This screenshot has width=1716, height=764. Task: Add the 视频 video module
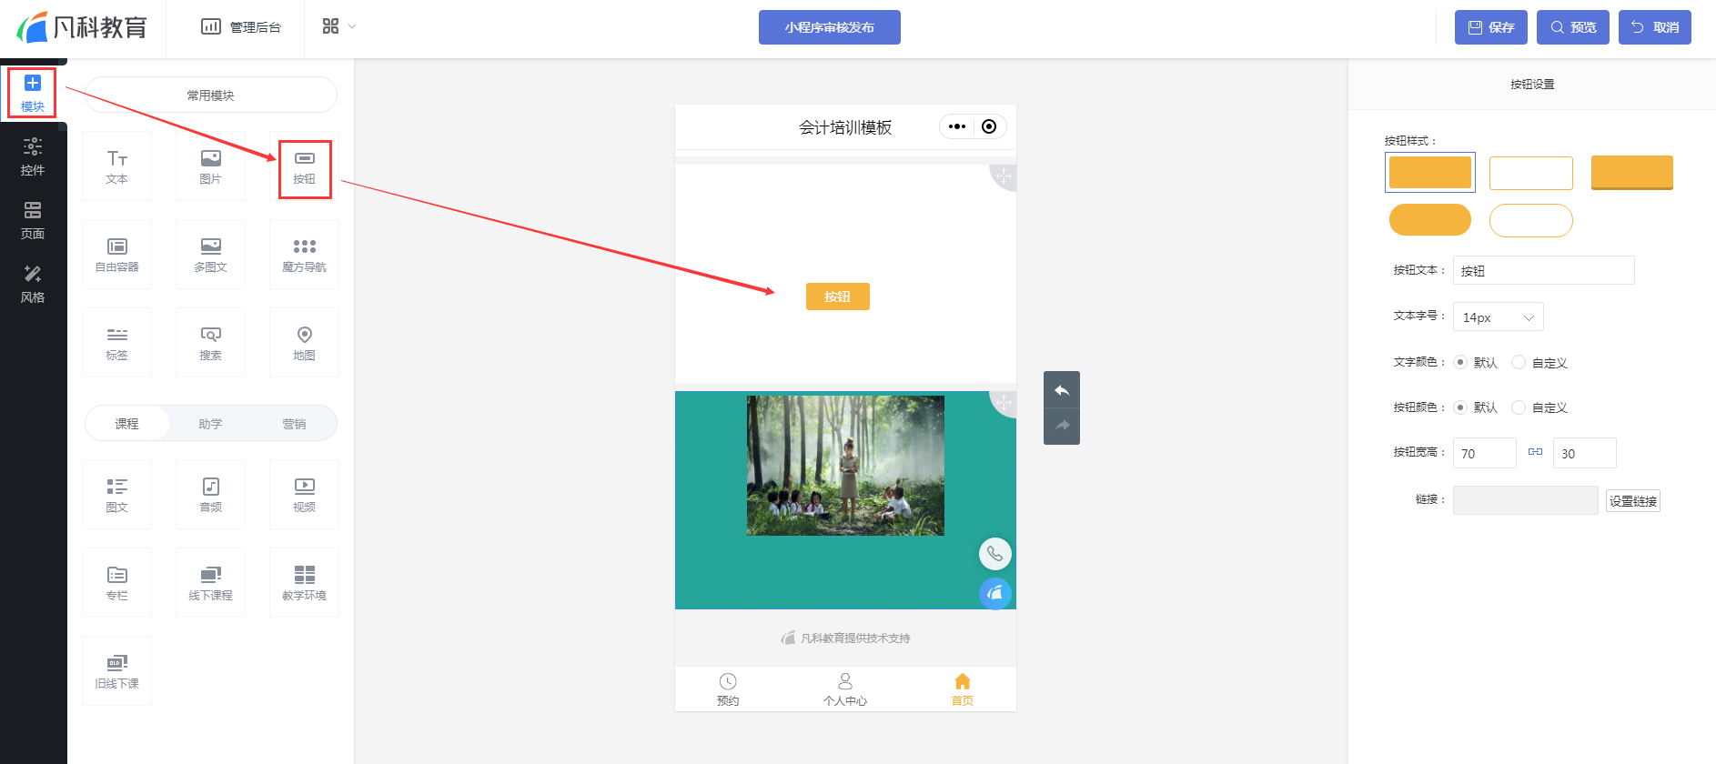pyautogui.click(x=305, y=495)
